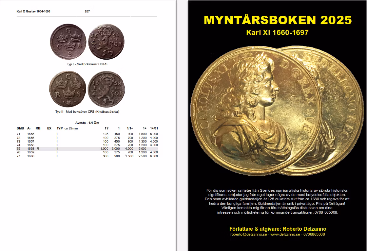
Task: Select the caption Typ I - Med bokstäver CGRS
Action: click(87, 64)
